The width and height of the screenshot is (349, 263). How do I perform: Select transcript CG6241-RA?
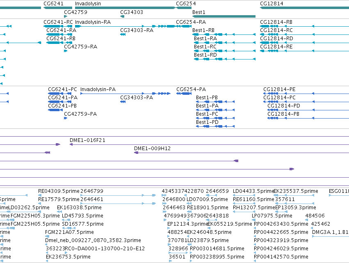point(61,30)
